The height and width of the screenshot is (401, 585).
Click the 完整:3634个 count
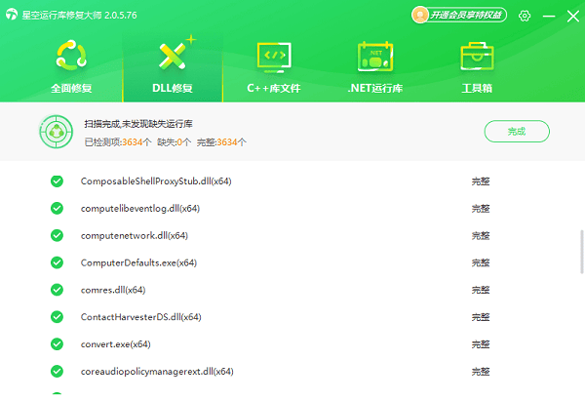pos(221,142)
